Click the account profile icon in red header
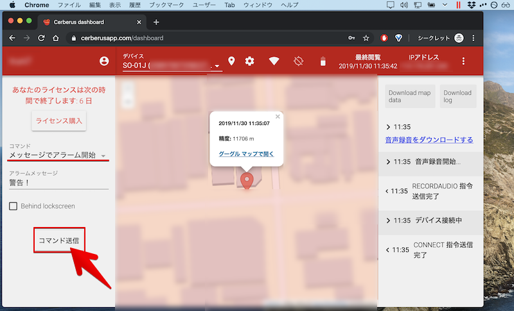Screen dimensions: 514x311 [104, 62]
